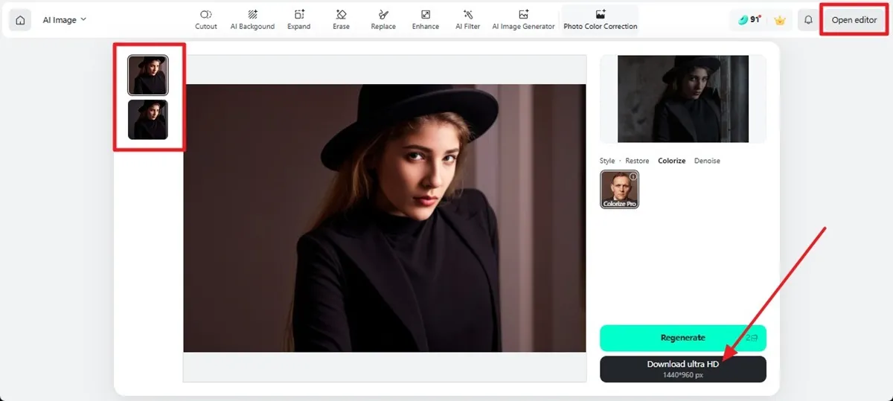This screenshot has width=893, height=401.
Task: Choose the Expand image tool
Action: tap(299, 19)
